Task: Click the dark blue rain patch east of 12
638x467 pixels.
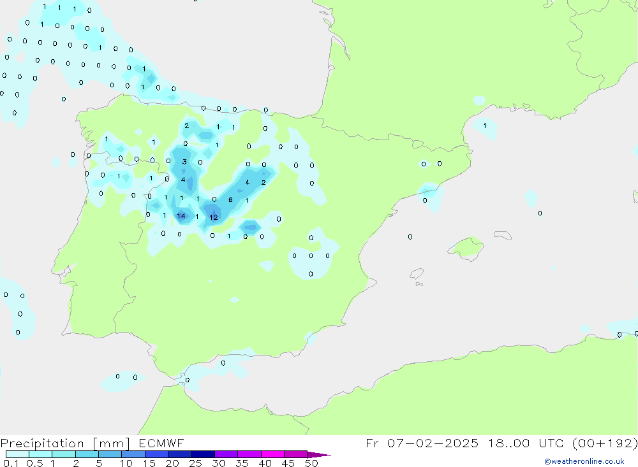Action: click(250, 226)
